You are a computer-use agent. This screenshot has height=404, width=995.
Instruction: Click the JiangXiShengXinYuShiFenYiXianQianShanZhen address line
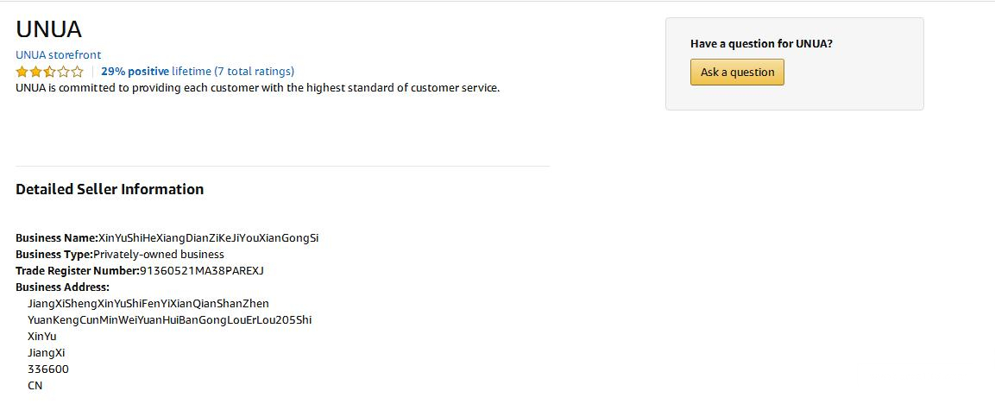click(148, 303)
